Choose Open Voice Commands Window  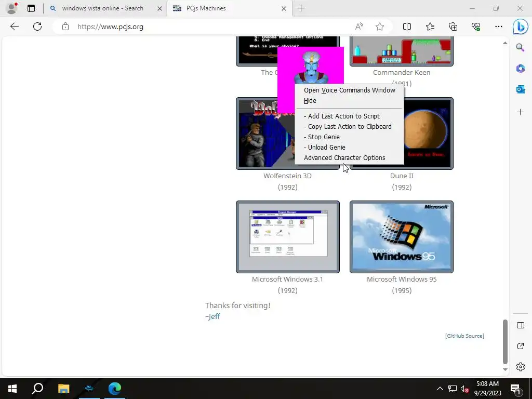[x=350, y=90]
